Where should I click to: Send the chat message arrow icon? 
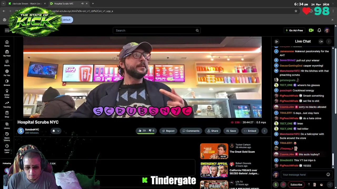330,185
